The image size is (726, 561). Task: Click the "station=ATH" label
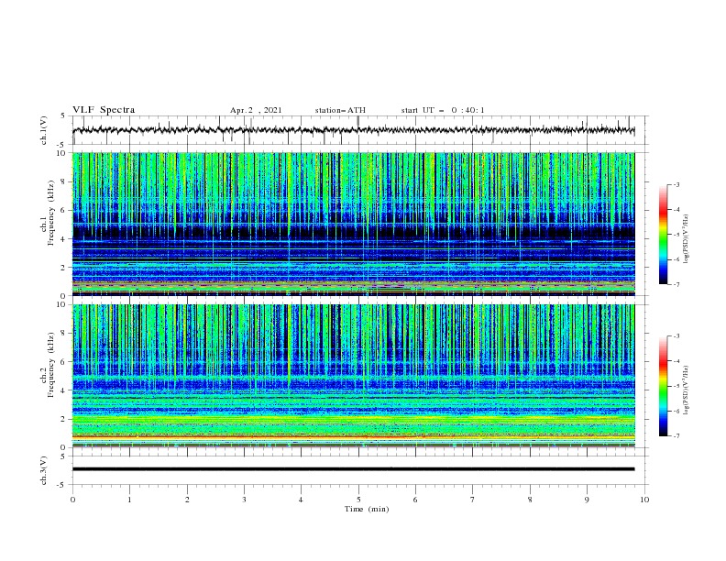pyautogui.click(x=340, y=110)
